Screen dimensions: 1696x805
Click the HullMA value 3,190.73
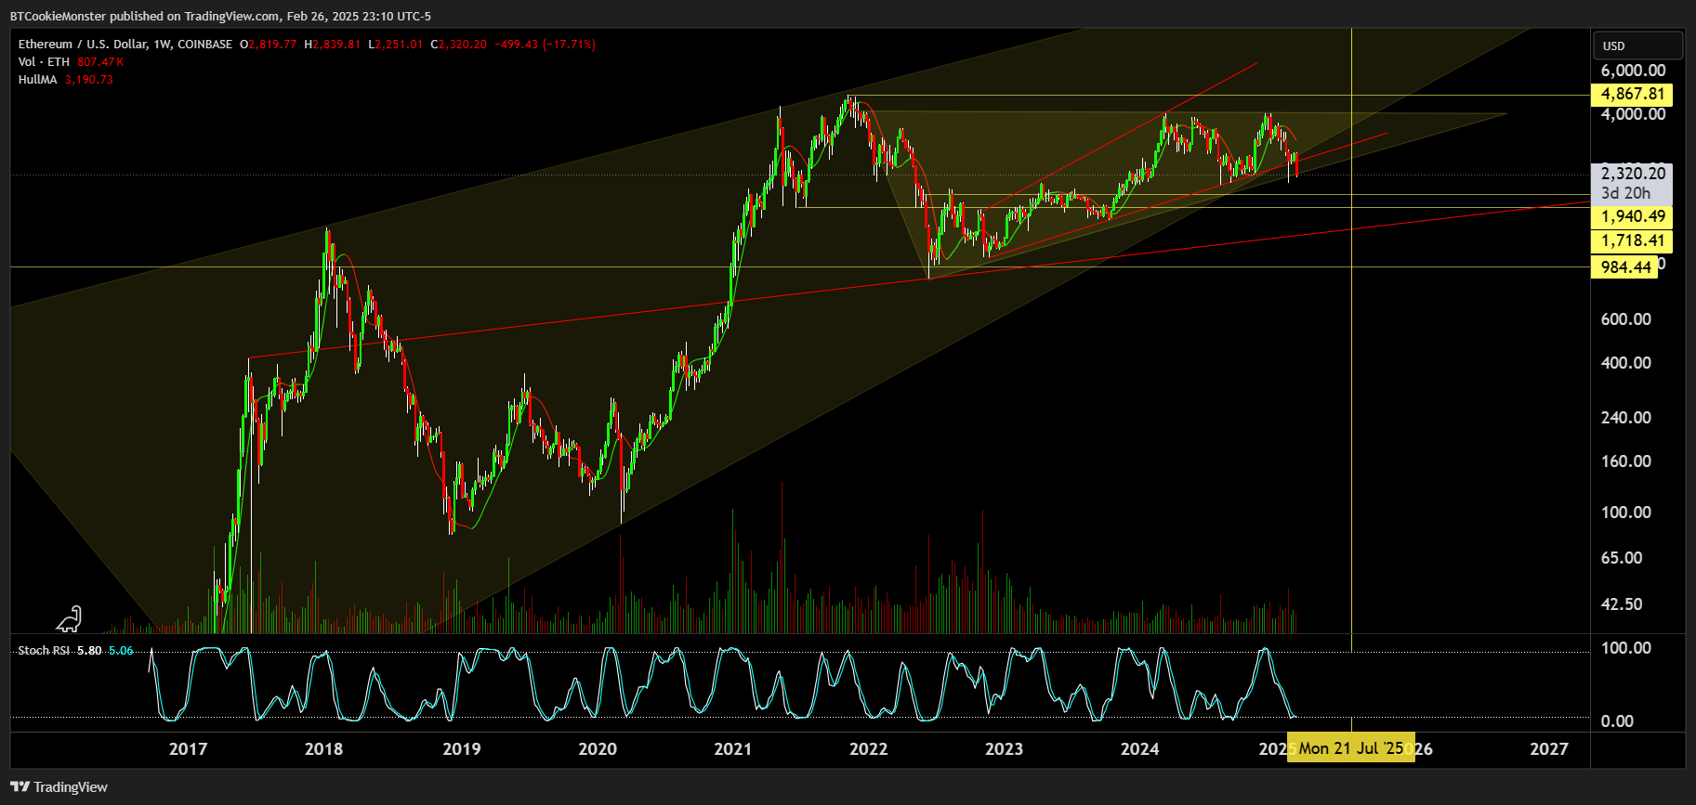click(89, 79)
